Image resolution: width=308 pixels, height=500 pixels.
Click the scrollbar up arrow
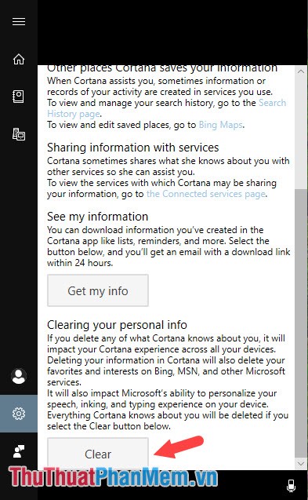(301, 71)
